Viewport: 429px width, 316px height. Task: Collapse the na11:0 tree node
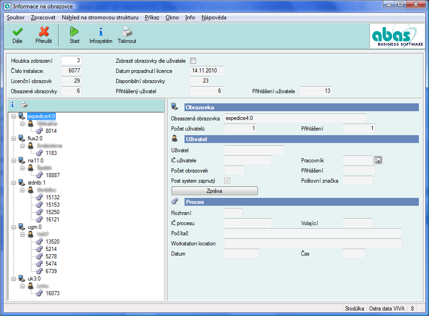click(x=13, y=161)
